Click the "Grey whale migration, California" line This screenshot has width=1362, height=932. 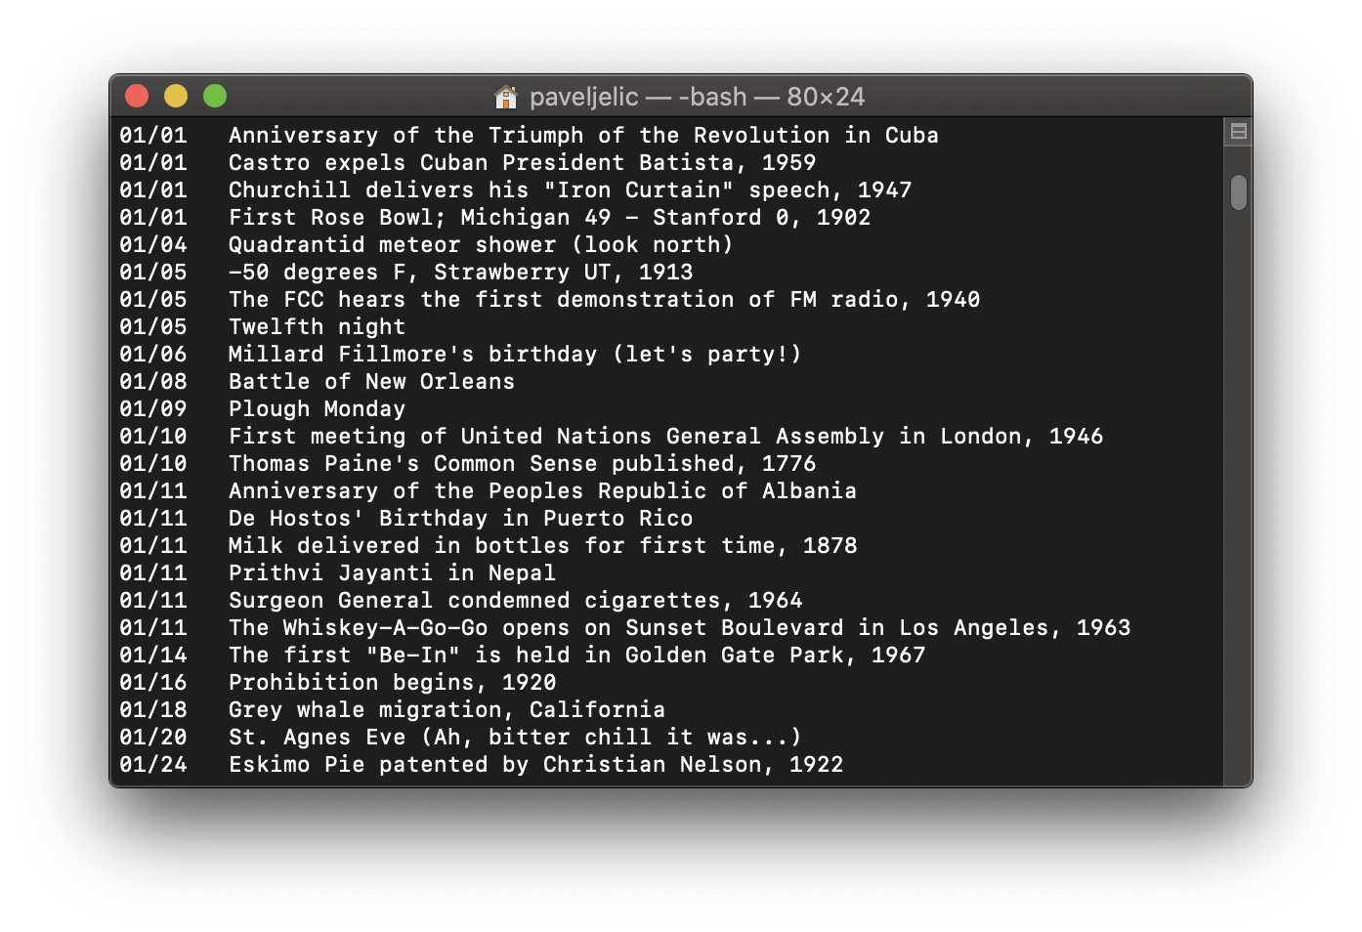(447, 710)
